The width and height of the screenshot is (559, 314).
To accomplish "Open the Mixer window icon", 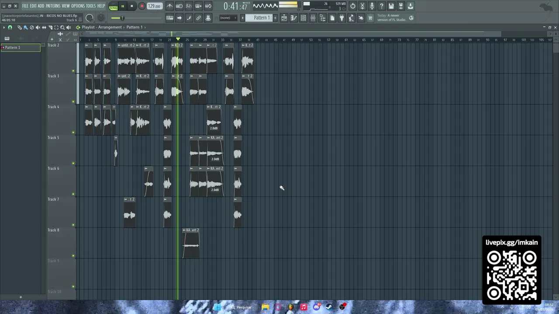I will click(313, 18).
